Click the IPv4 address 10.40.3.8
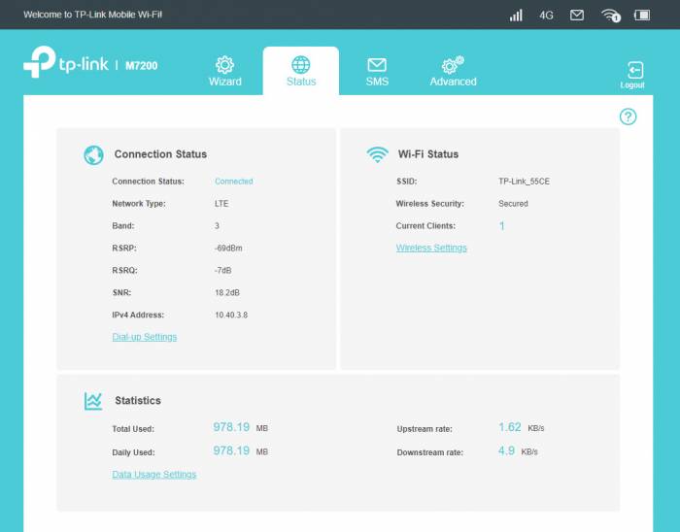Screen dimensions: 680x532 click(231, 315)
